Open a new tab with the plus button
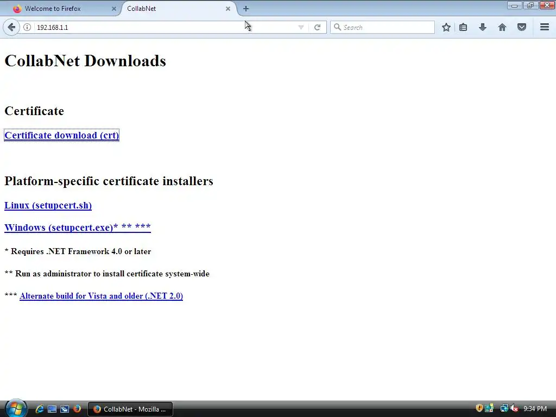This screenshot has width=556, height=417. pos(246,9)
